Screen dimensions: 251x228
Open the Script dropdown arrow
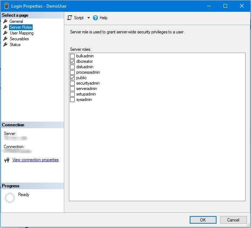click(89, 18)
